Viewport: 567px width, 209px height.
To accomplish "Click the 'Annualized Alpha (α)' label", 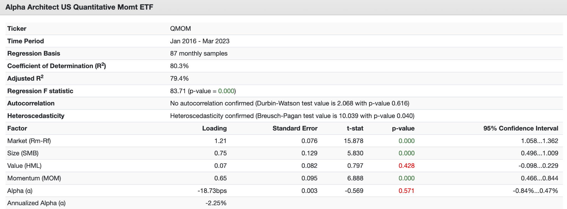I will pos(37,203).
